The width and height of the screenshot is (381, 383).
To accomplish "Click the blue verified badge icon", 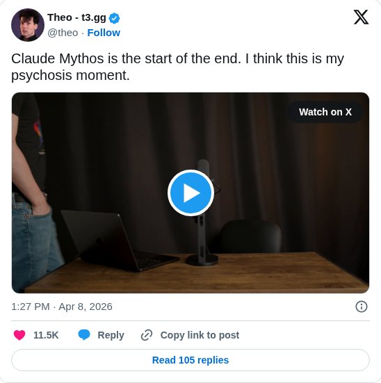I will (115, 18).
